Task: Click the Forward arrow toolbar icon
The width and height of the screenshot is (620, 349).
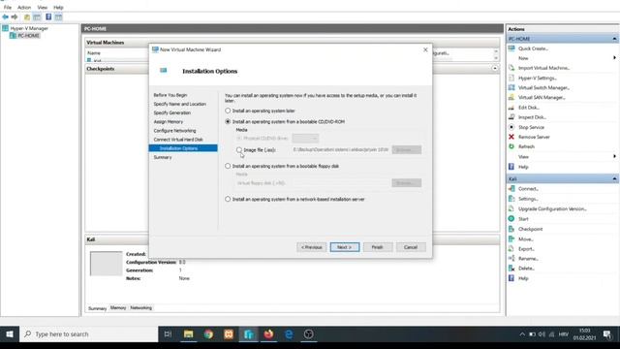Action: click(15, 17)
